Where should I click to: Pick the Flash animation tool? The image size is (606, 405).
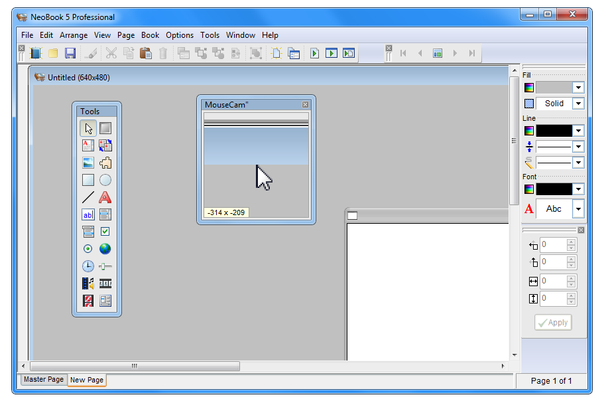point(88,301)
